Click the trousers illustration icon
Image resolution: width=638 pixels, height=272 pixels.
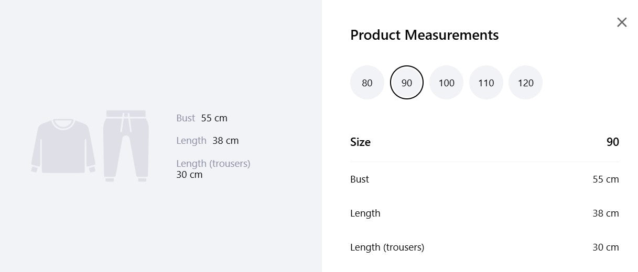(126, 146)
